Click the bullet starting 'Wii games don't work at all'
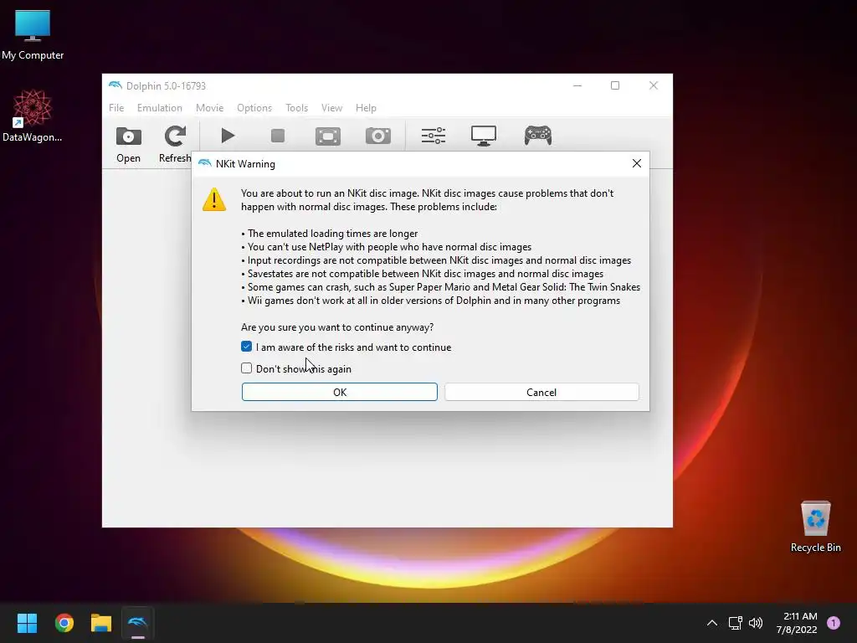The height and width of the screenshot is (643, 857). click(x=431, y=301)
